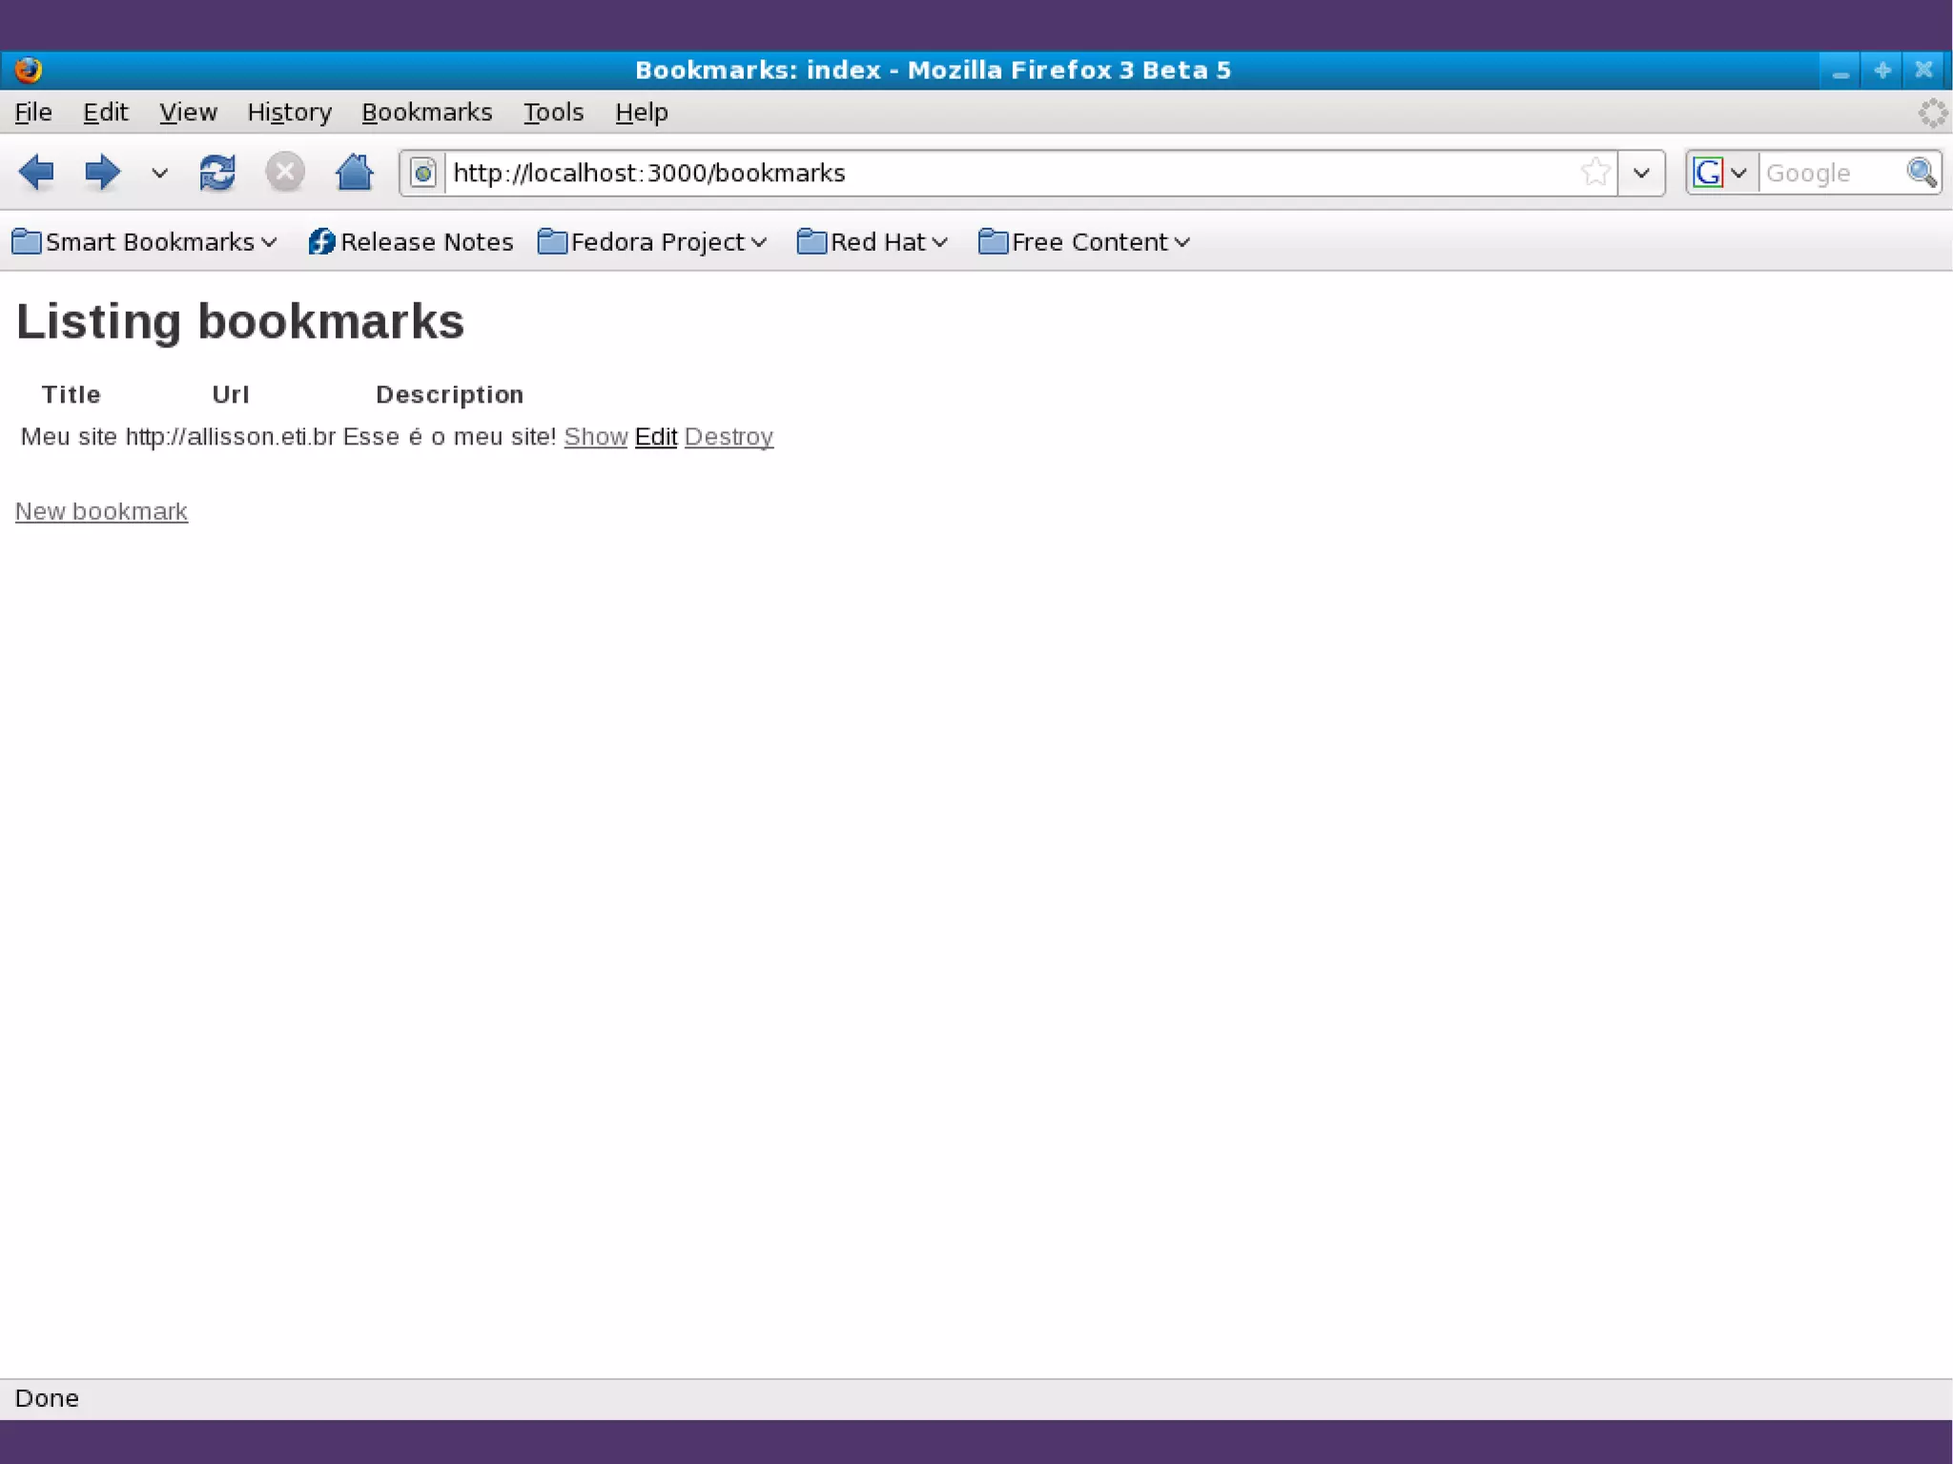
Task: Click the New bookmark link
Action: pos(101,512)
